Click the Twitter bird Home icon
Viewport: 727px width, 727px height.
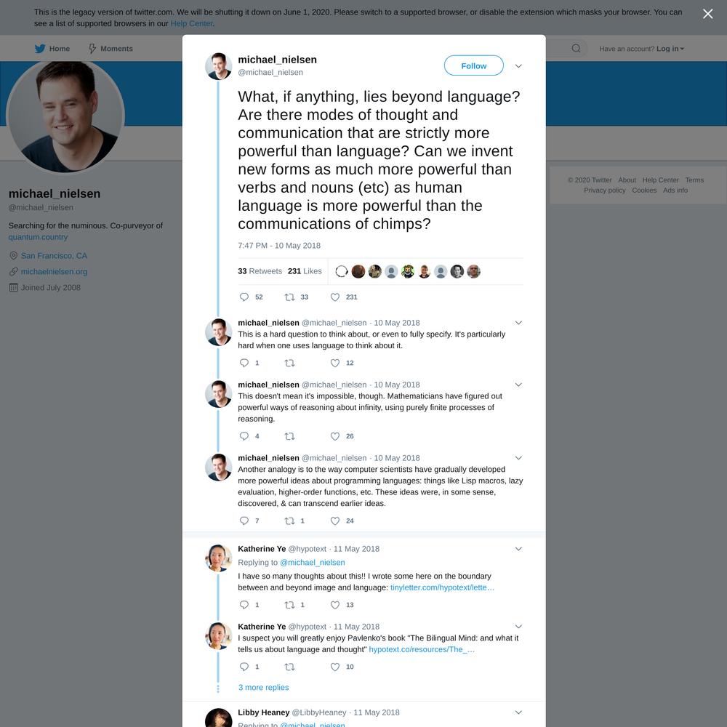pyautogui.click(x=40, y=48)
